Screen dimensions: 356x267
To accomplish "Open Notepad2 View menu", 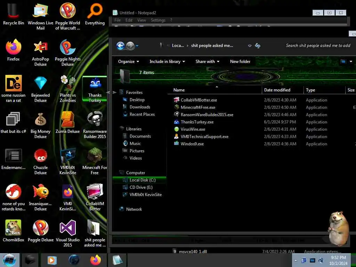I will [x=141, y=20].
